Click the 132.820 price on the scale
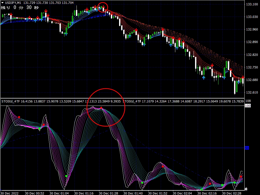The height and width of the screenshot is (195, 260). pyautogui.click(x=252, y=55)
